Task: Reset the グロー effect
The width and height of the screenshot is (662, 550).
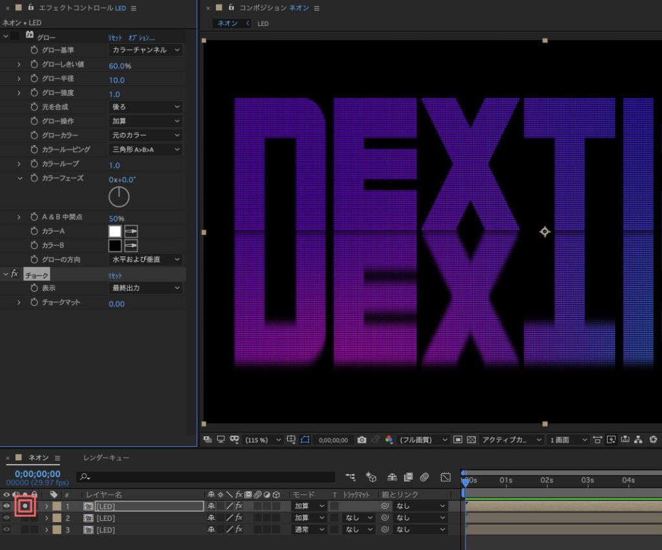Action: point(115,37)
